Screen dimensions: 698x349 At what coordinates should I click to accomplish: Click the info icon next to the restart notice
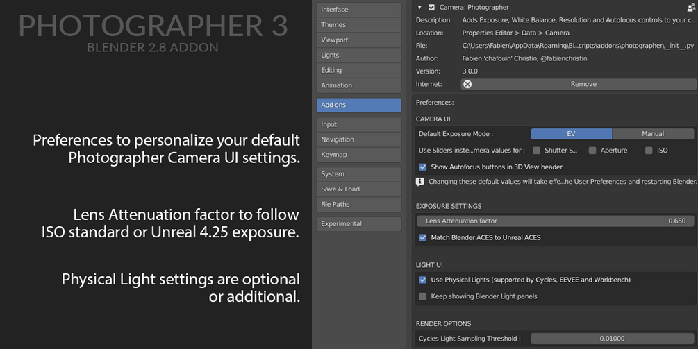point(419,182)
